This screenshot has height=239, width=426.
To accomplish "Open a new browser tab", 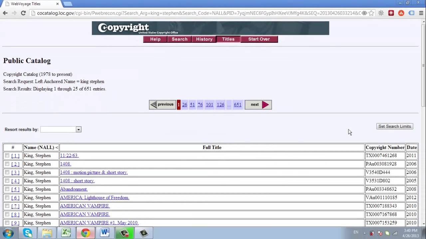I will pyautogui.click(x=68, y=4).
